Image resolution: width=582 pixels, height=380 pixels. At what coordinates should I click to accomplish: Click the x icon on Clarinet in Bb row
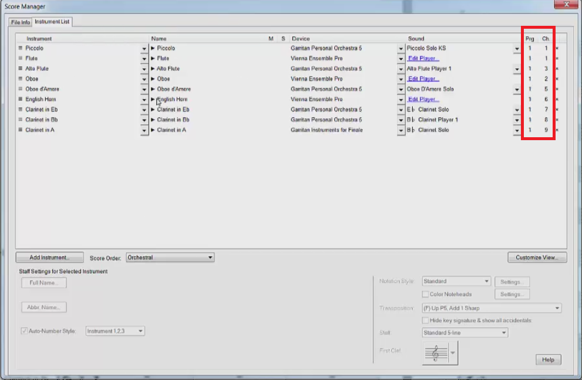[x=557, y=120]
